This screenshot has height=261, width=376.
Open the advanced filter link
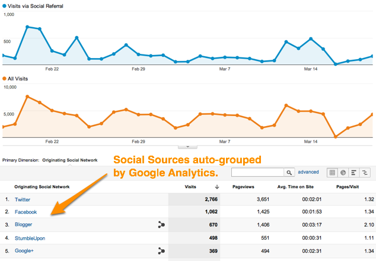[308, 172]
